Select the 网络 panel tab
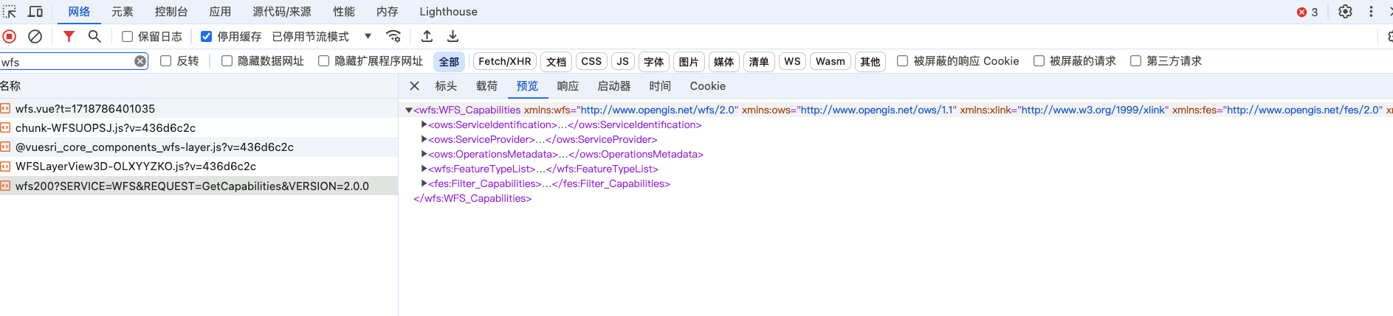1393x316 pixels. pos(79,12)
